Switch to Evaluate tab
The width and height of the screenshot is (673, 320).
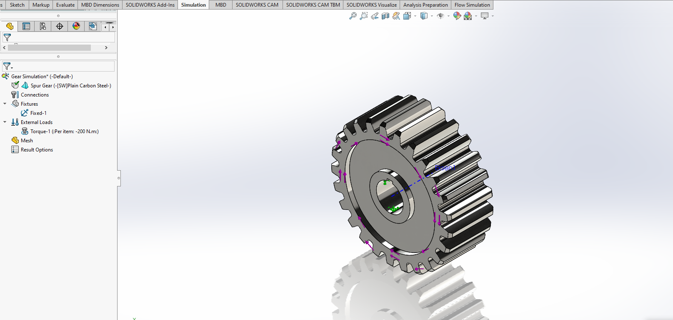65,5
